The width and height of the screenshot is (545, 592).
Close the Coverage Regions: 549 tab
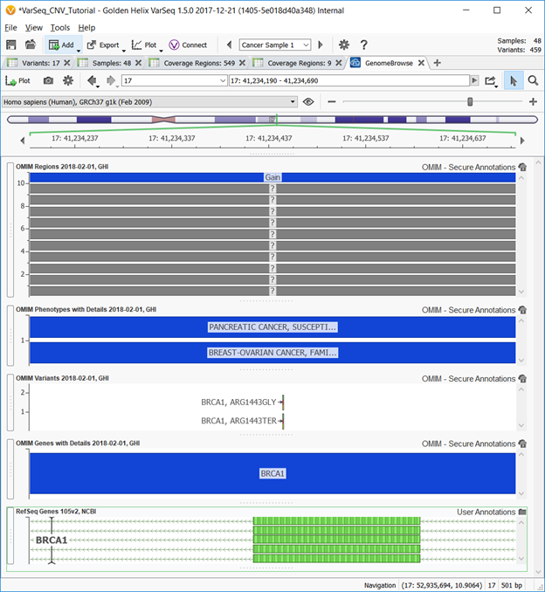click(242, 63)
